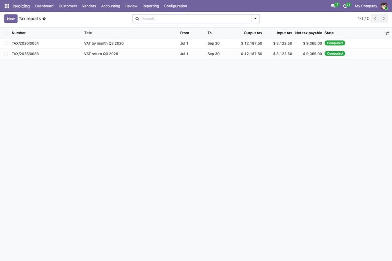The width and height of the screenshot is (392, 261).
Task: Click the search magnifier icon
Action: coord(137,19)
